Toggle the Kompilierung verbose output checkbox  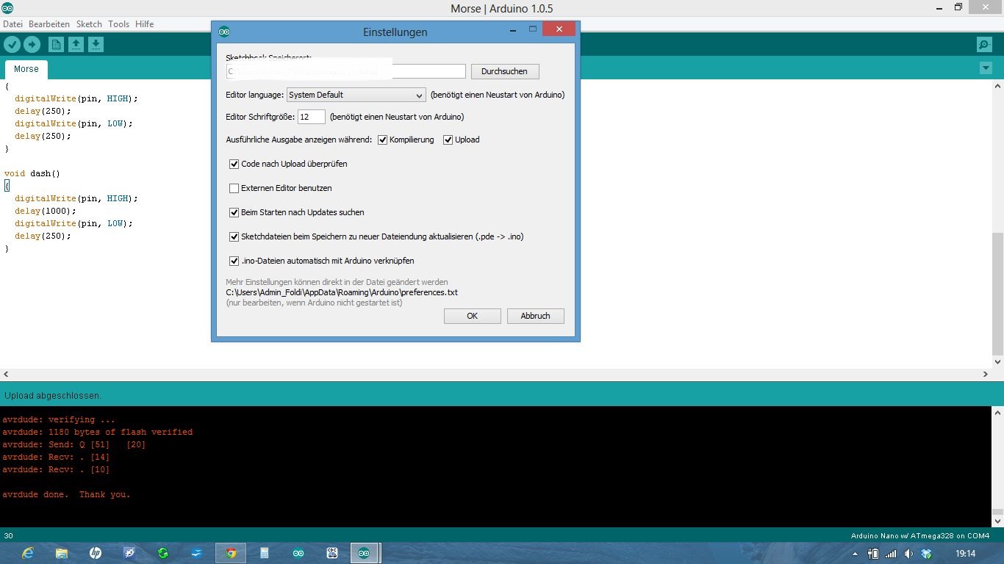point(383,140)
